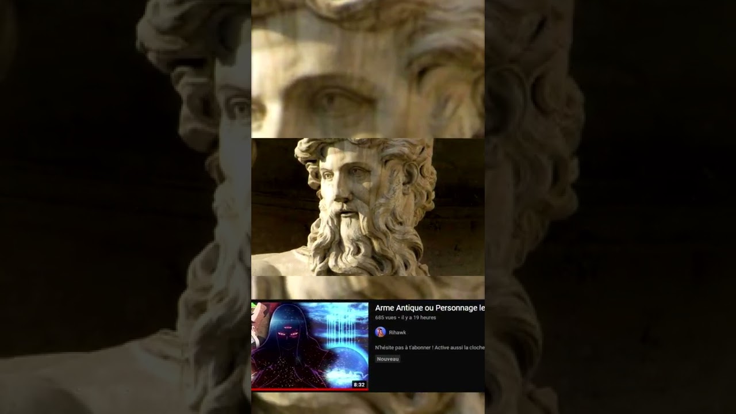Click the 'il y a 19 heures' timestamp
Screen dimensions: 736x414
(419, 317)
